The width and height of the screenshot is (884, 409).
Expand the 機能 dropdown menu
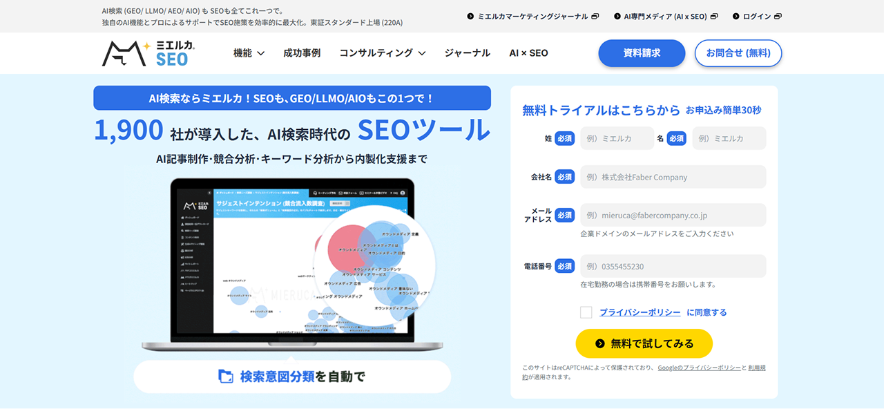[249, 53]
